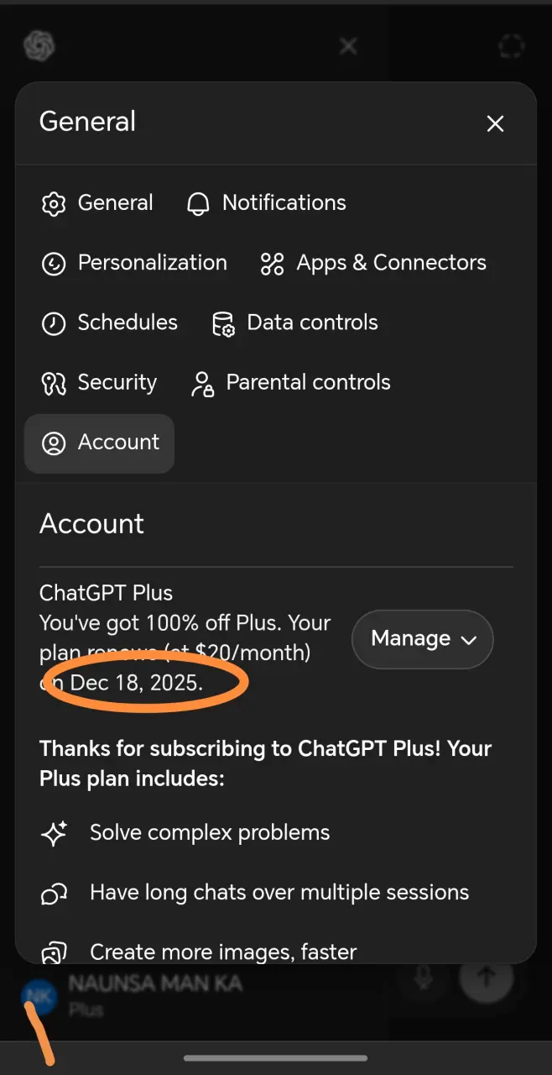Image resolution: width=552 pixels, height=1075 pixels.
Task: Click the Notifications tab label
Action: (x=284, y=203)
